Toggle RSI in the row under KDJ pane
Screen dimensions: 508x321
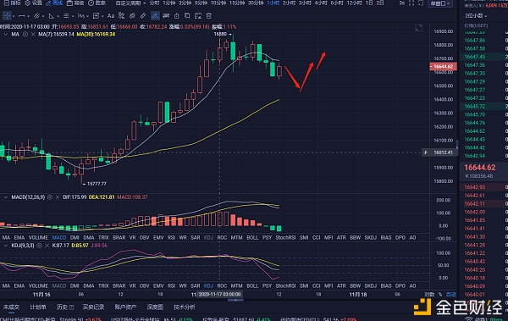pos(171,286)
